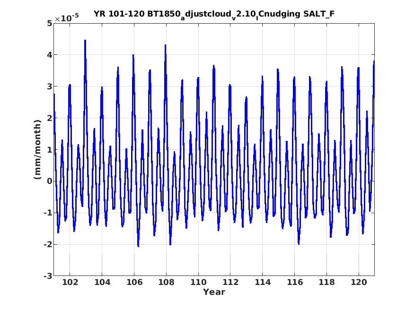Select y-axis tick label 1
Image resolution: width=414 pixels, height=310 pixels.
(x=50, y=150)
